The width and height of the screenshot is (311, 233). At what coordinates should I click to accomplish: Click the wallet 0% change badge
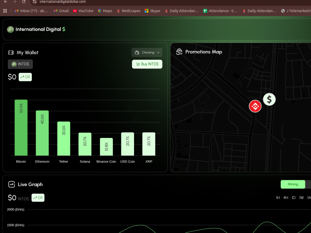(x=25, y=77)
